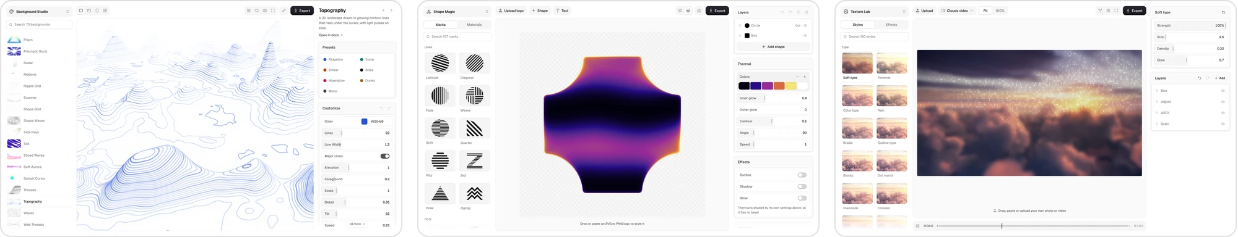Toggle Outline effect switch
The height and width of the screenshot is (237, 1238).
click(802, 175)
